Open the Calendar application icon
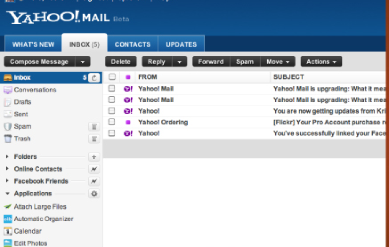The width and height of the screenshot is (389, 247). point(8,231)
